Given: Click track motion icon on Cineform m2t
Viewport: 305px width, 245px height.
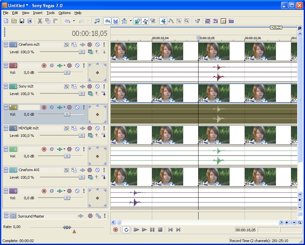Looking at the screenshot, I should (x=74, y=44).
